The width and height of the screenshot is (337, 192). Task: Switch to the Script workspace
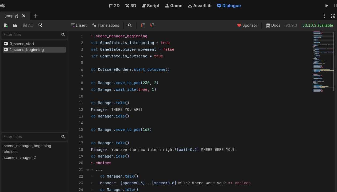[x=150, y=5]
